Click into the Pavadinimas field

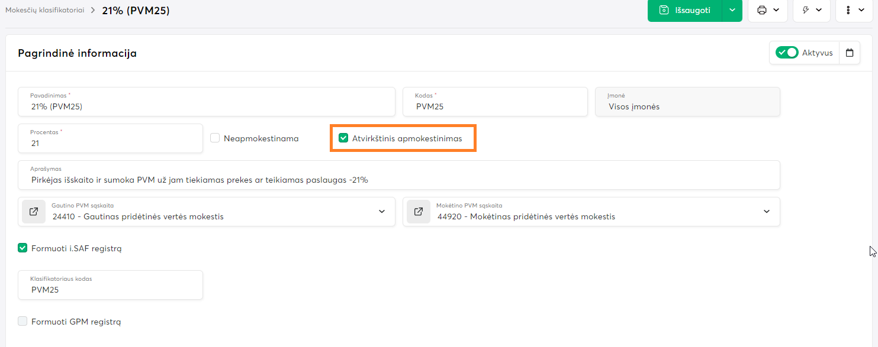pos(206,106)
